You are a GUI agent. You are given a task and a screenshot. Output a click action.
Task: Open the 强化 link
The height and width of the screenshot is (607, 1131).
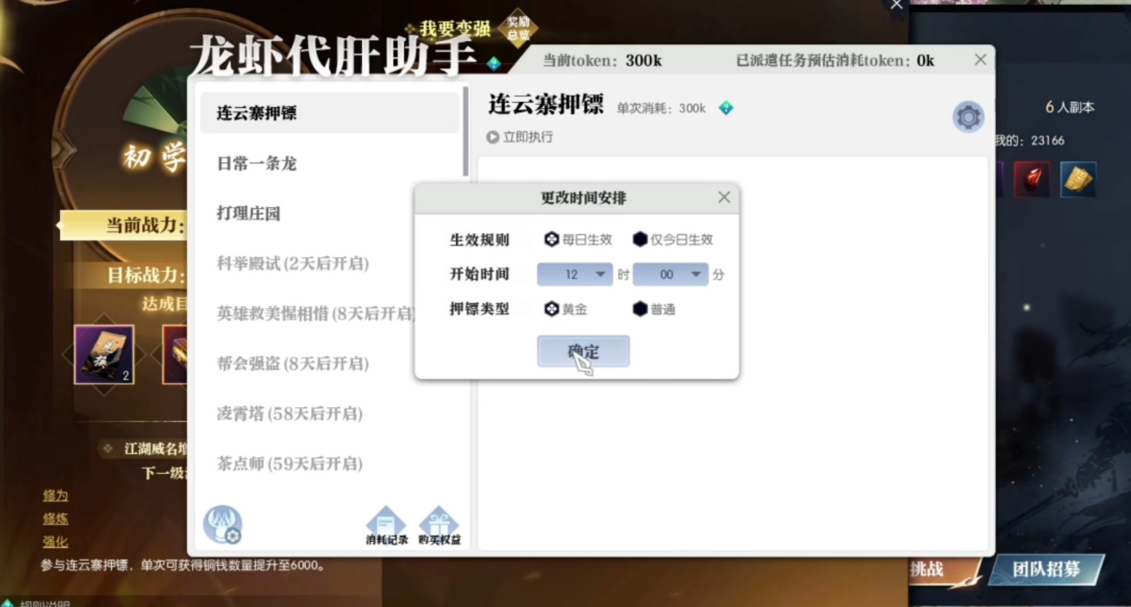click(55, 542)
